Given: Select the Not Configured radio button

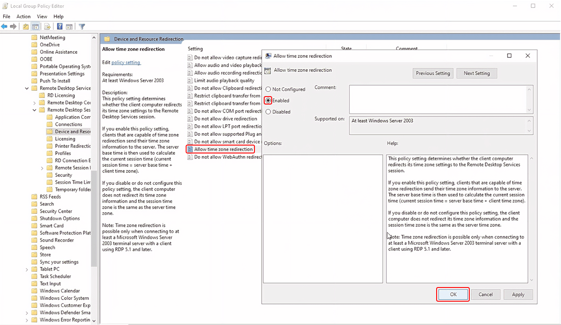Looking at the screenshot, I should [268, 90].
